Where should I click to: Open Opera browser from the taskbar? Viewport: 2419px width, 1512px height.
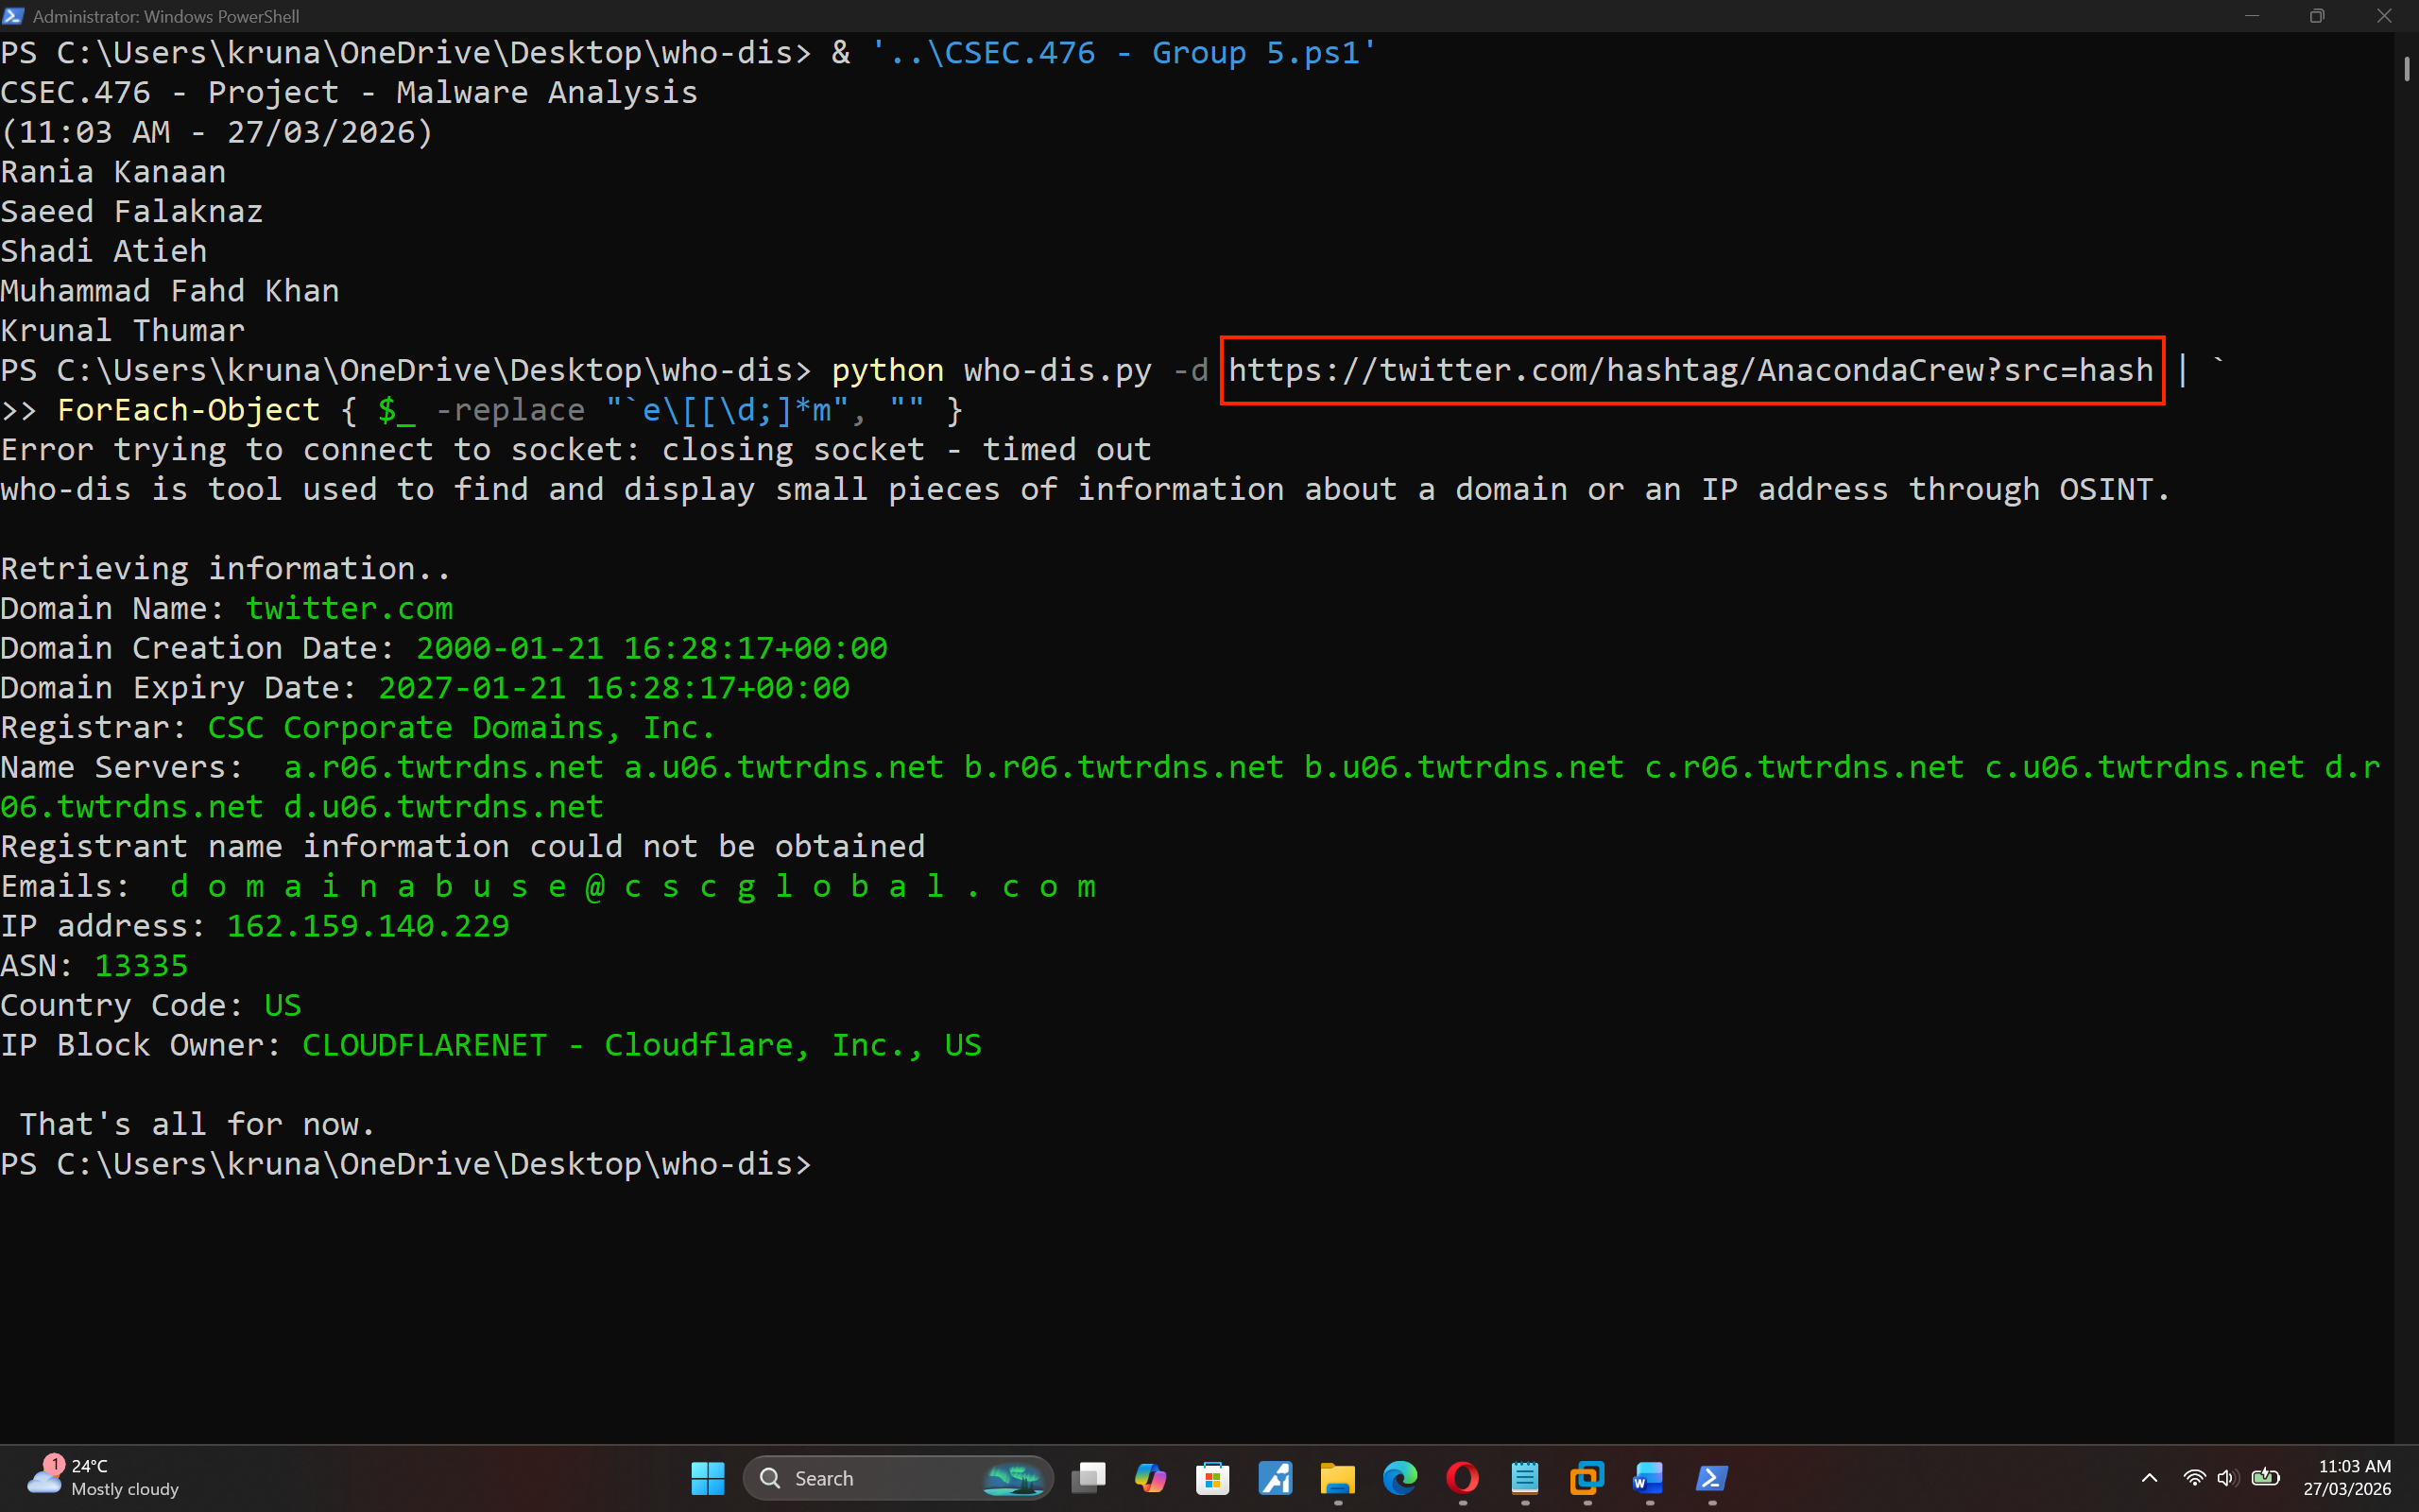coord(1463,1478)
